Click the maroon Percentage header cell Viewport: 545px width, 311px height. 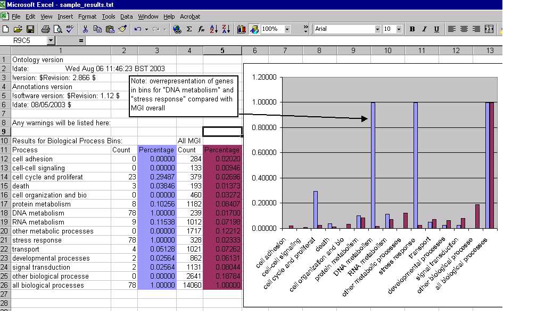222,150
